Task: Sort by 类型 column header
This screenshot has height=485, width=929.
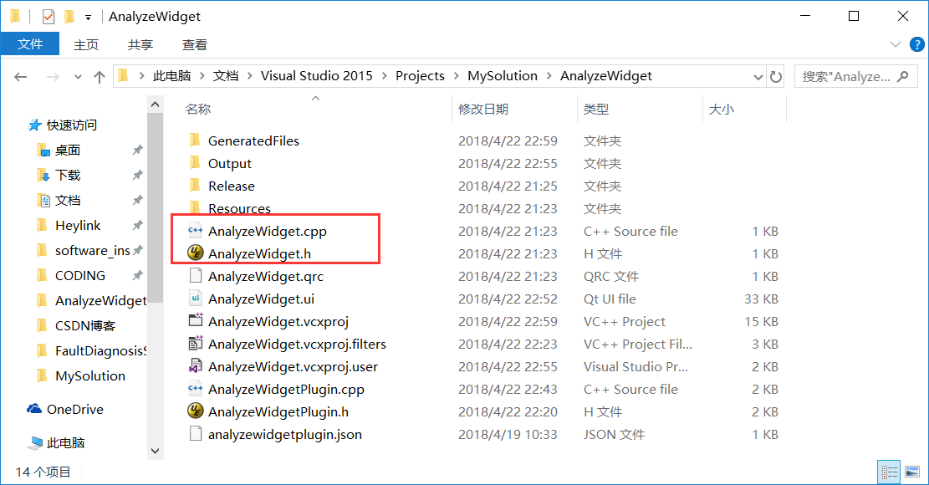Action: pos(596,109)
